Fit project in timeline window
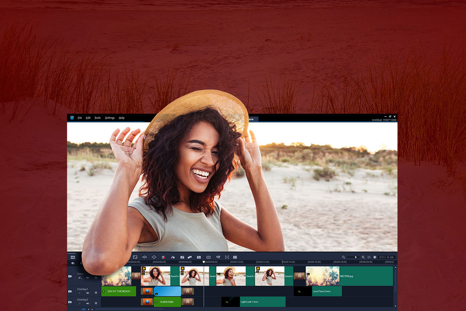Viewport: 466px width, 311px height. tap(369, 257)
